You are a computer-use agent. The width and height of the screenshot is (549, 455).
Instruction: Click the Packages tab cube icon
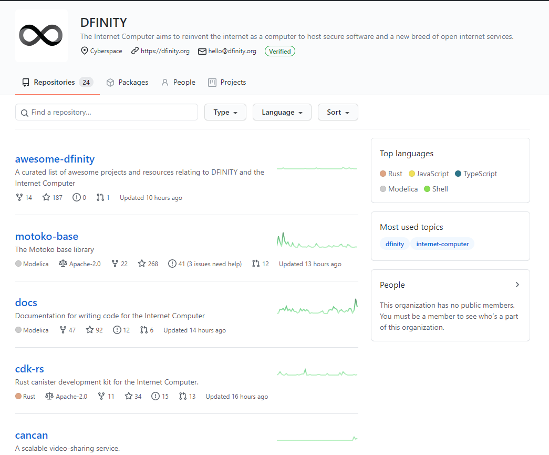coord(110,83)
